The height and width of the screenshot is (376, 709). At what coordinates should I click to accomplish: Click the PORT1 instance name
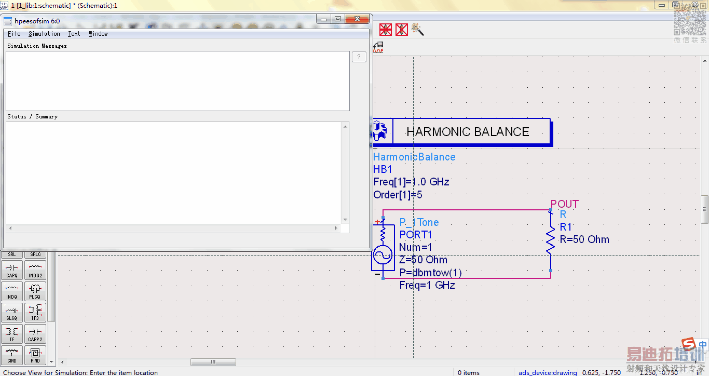tap(416, 235)
